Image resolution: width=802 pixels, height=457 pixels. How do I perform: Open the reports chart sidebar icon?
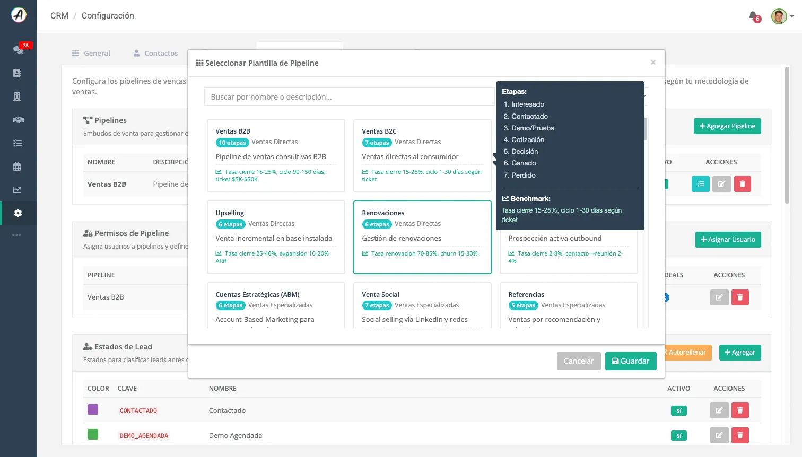click(17, 190)
